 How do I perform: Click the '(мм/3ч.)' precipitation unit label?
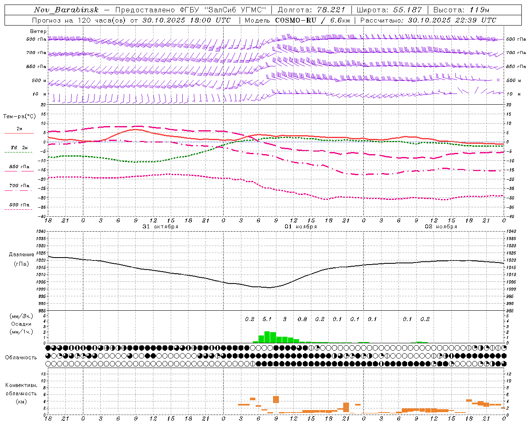21,316
